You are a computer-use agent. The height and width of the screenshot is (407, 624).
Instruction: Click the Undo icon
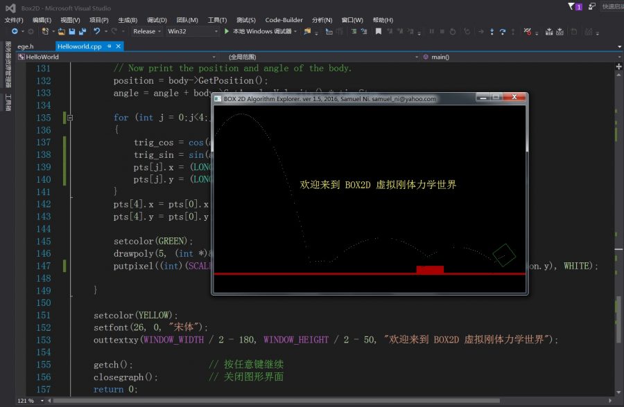tap(96, 31)
